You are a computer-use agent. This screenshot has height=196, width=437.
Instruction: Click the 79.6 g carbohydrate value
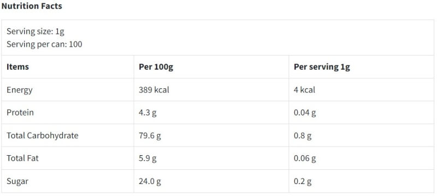tap(150, 136)
